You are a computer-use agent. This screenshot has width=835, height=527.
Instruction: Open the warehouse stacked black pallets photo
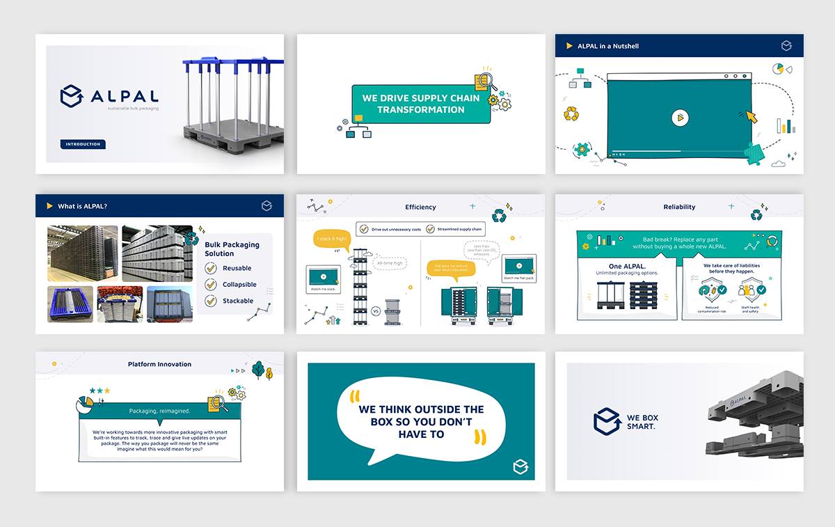(82, 253)
